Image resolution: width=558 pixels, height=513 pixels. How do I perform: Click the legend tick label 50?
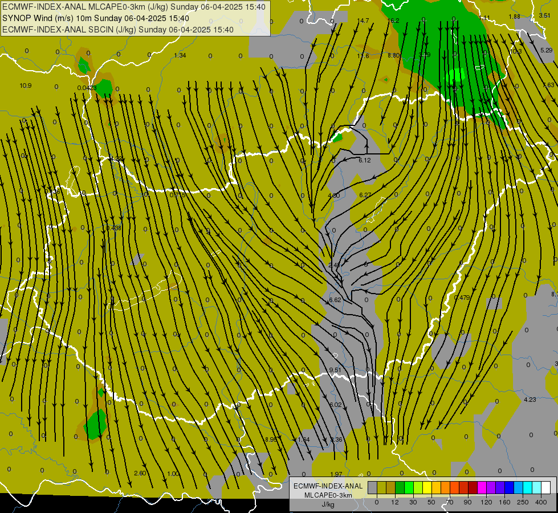[x=431, y=502]
